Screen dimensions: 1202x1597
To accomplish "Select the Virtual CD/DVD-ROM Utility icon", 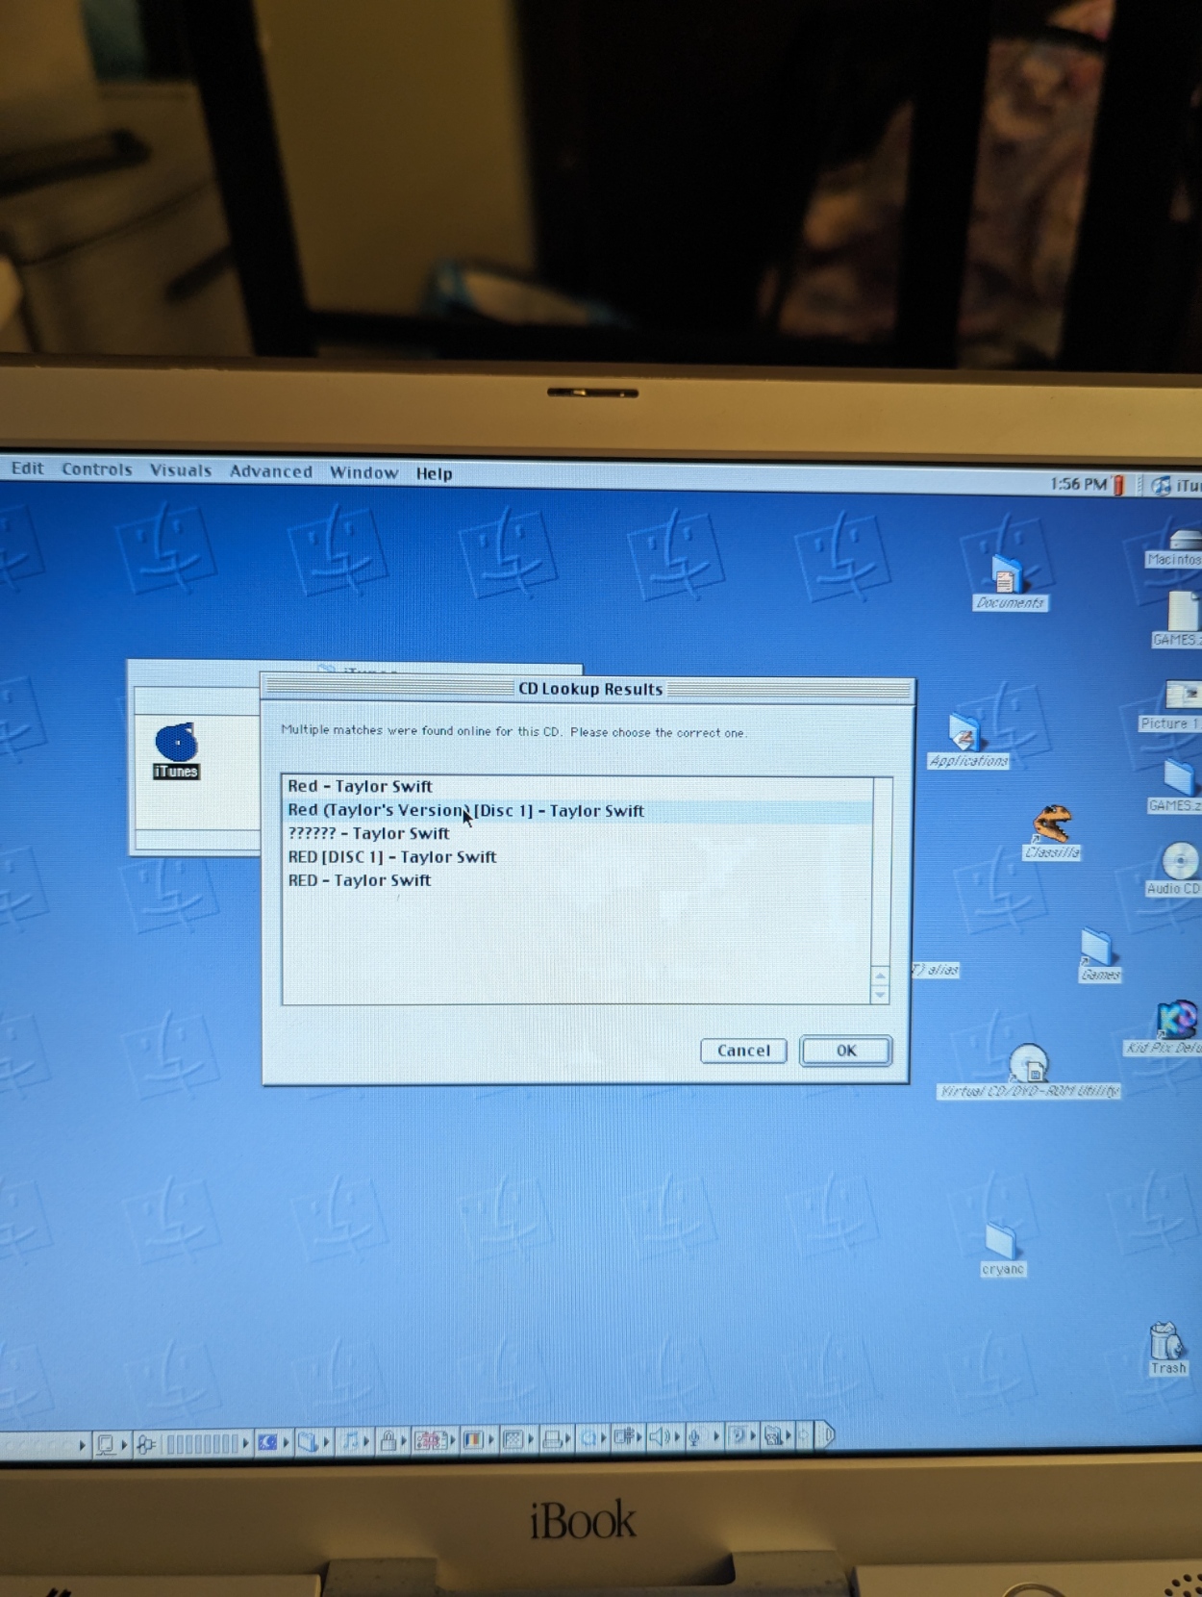I will click(x=1029, y=1070).
